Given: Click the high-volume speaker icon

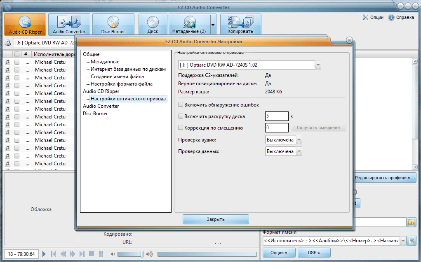Looking at the screenshot, I should [149, 254].
